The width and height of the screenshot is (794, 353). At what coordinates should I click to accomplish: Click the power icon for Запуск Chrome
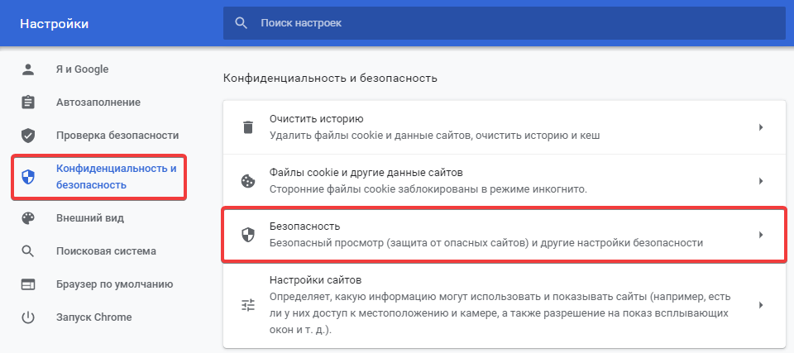[x=28, y=317]
